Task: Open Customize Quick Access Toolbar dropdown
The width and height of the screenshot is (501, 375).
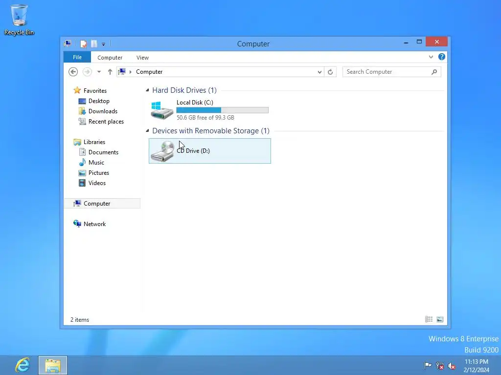Action: pos(104,44)
